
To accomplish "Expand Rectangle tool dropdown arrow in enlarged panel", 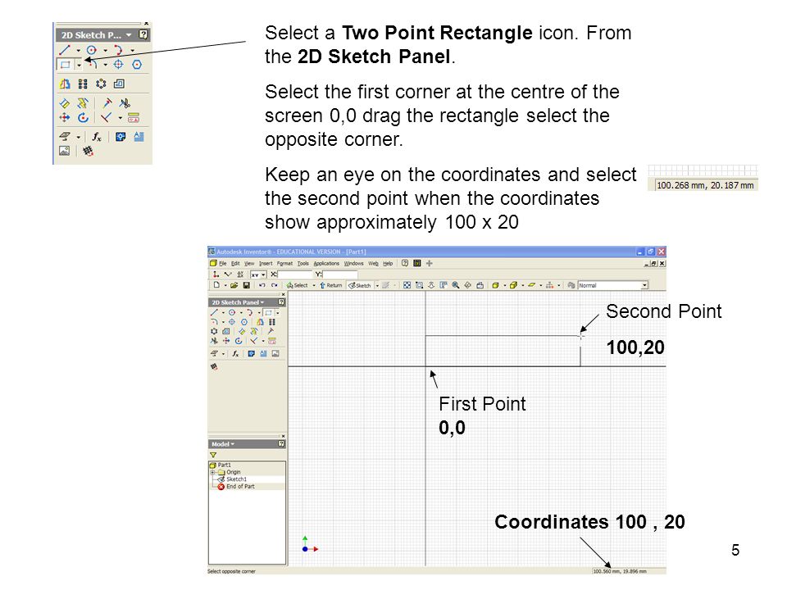I will click(79, 65).
